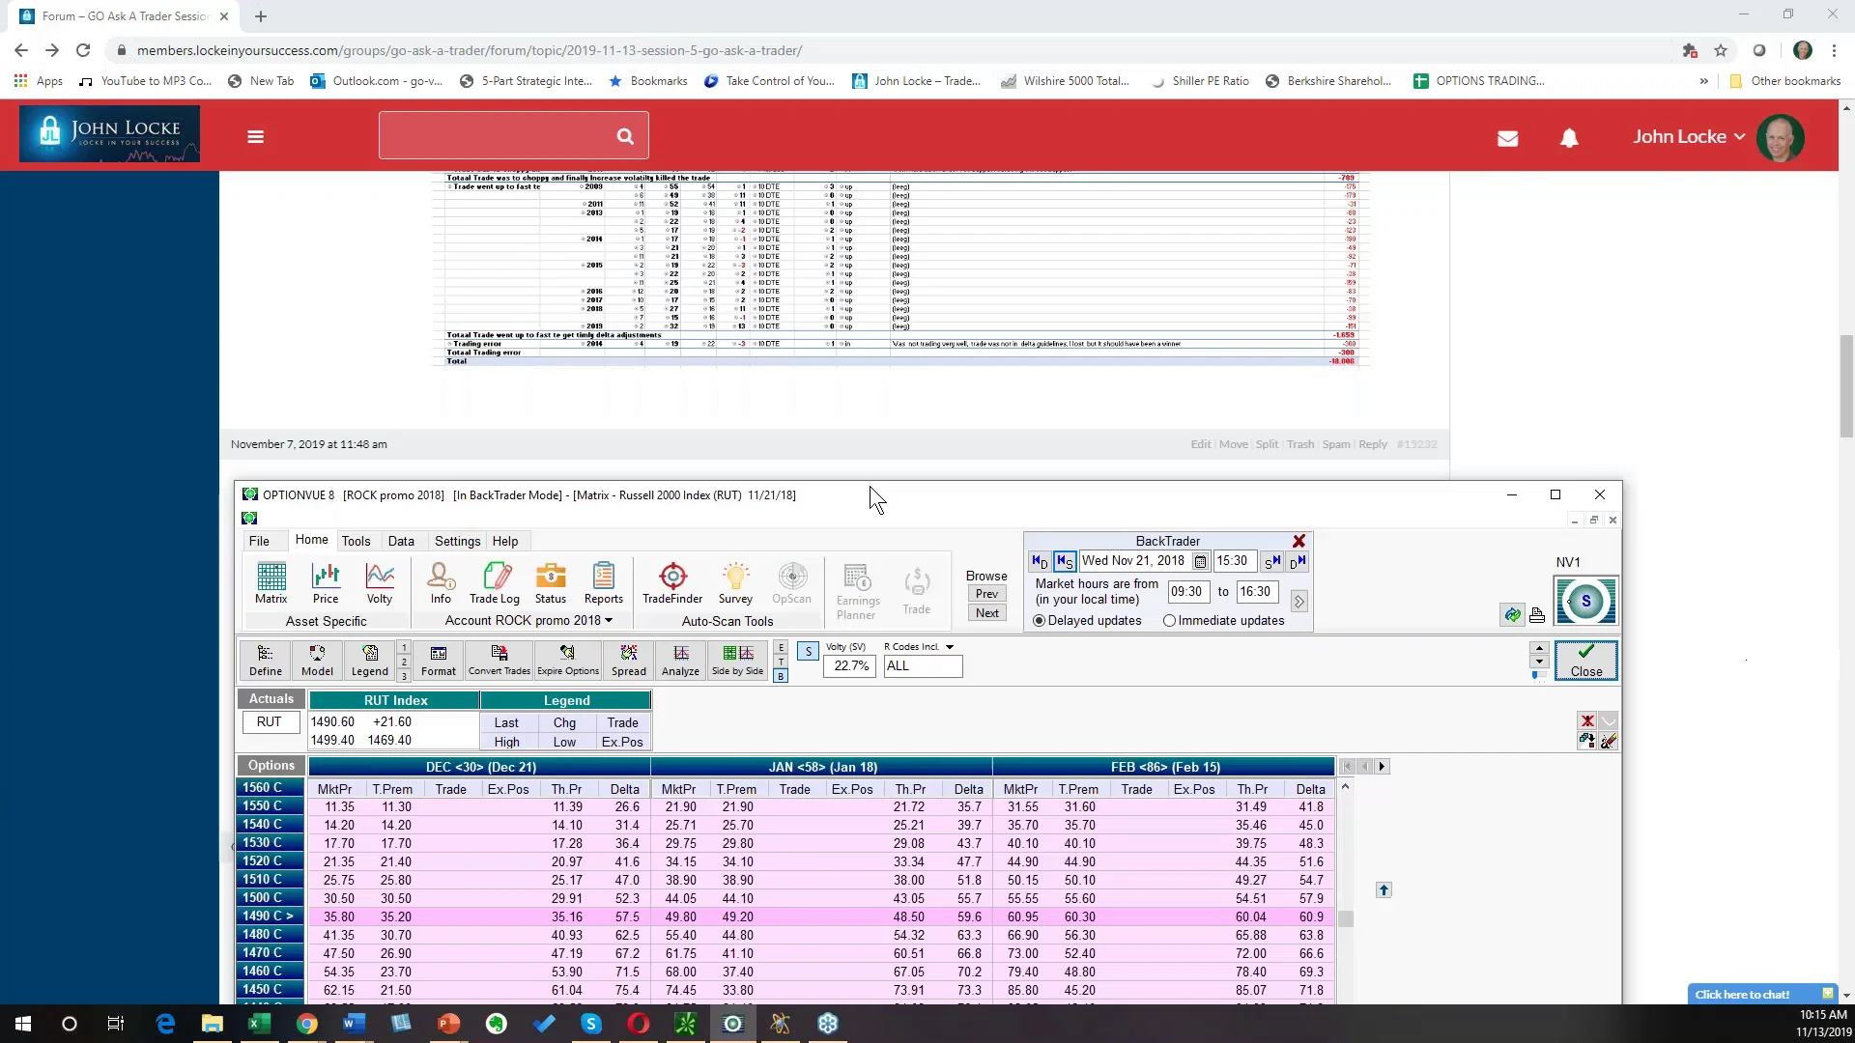Screen dimensions: 1855x1043
Task: Expand the Account ROCK promo 2018 dropdown
Action: click(x=609, y=621)
